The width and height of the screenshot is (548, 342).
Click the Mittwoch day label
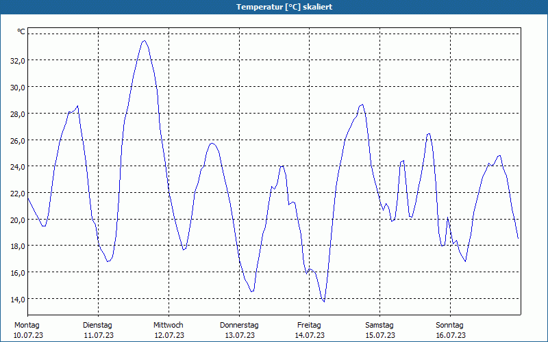click(168, 325)
